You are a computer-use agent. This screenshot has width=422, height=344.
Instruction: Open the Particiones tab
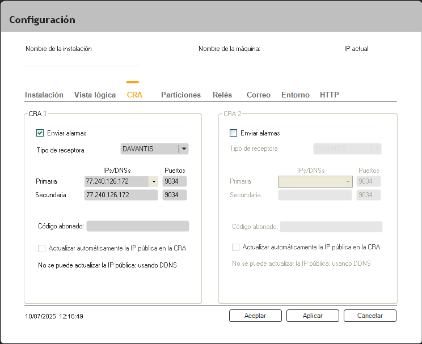click(181, 95)
